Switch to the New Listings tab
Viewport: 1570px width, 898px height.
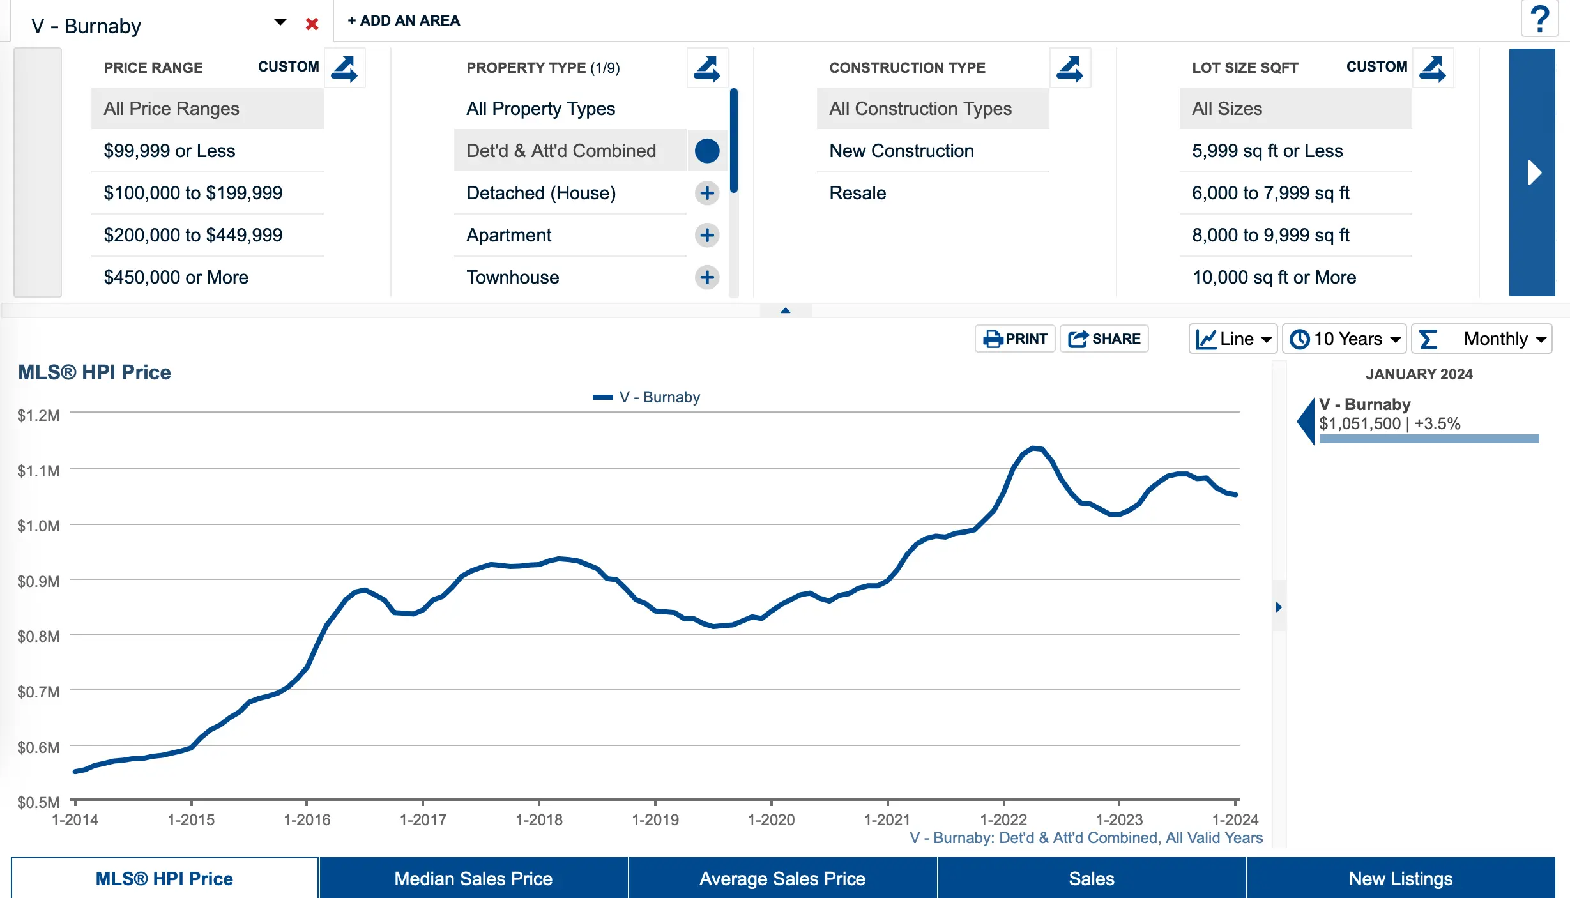[x=1401, y=876]
